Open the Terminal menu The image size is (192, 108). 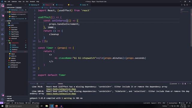click(32, 1)
